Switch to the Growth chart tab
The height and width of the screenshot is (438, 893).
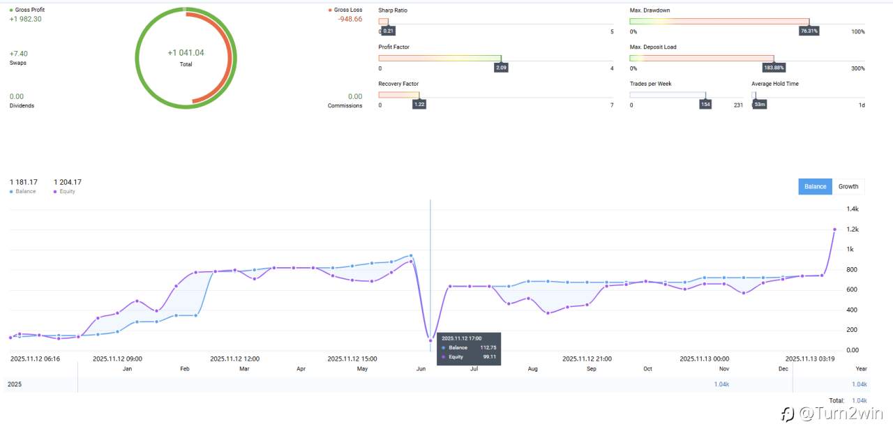848,186
